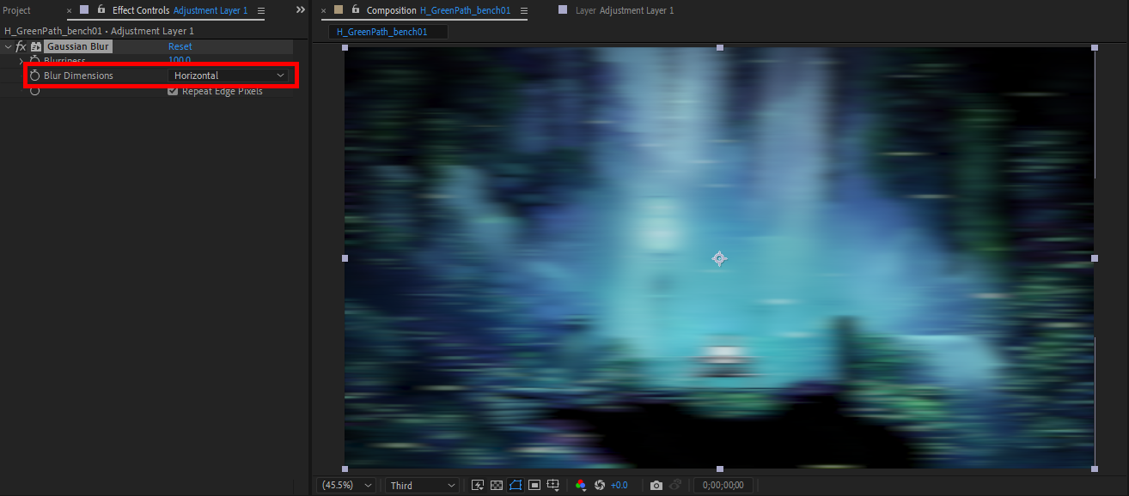The image size is (1129, 496).
Task: Take a snapshot with the camera icon
Action: pos(656,485)
